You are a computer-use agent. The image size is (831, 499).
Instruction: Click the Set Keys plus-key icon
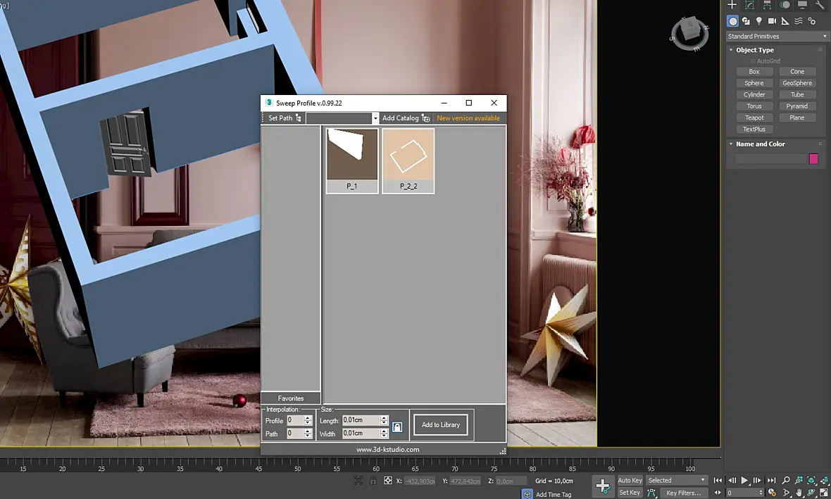pos(603,486)
